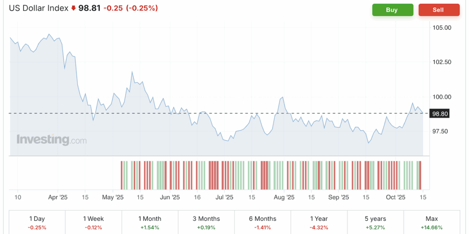Click the 105.00 price axis label

442,27
